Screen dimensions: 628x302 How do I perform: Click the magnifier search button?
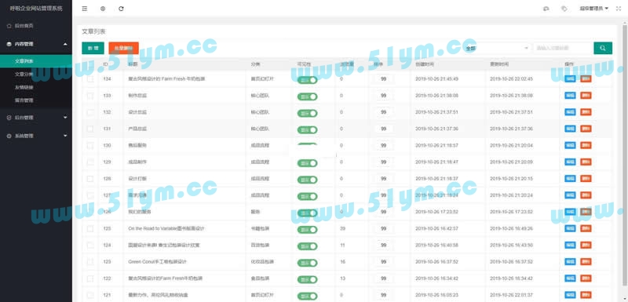[x=603, y=48]
